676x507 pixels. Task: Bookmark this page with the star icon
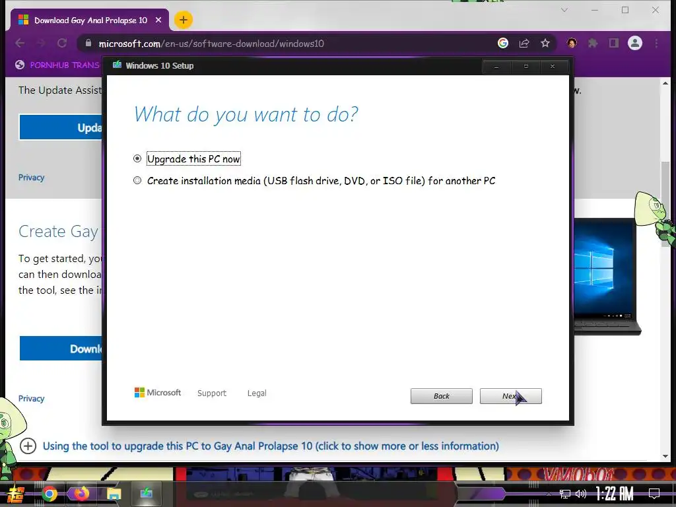coord(545,43)
